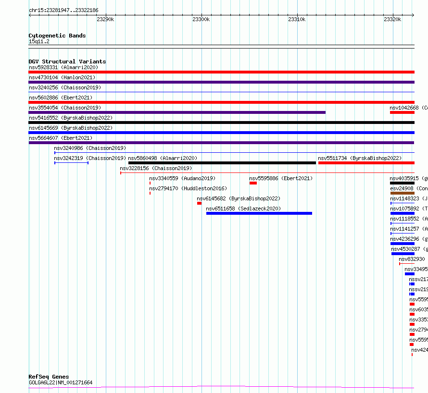Open the nsv1141257 variant label

click(x=409, y=229)
